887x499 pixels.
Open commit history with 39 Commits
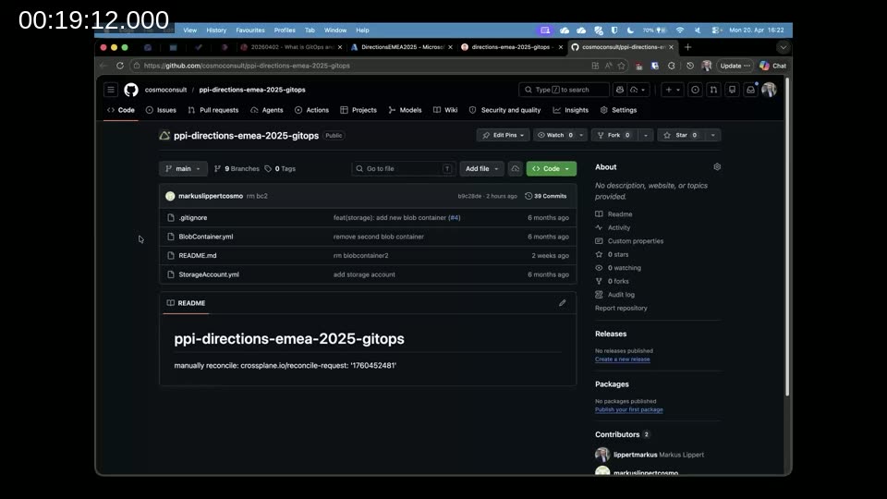[546, 196]
